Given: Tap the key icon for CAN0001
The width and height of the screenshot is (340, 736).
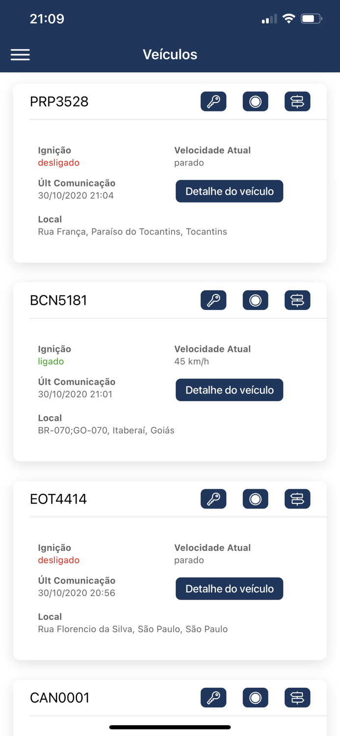Looking at the screenshot, I should pyautogui.click(x=213, y=698).
